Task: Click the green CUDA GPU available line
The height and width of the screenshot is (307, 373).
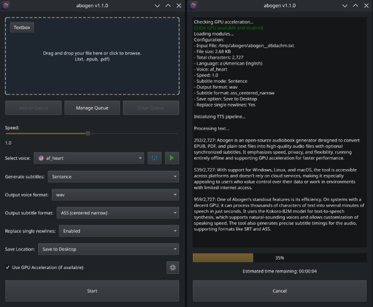Action: coord(229,28)
